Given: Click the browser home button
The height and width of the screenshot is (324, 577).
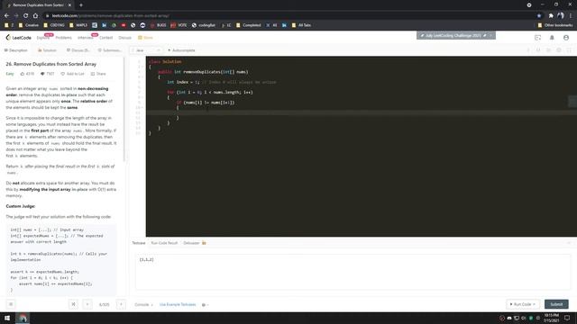Looking at the screenshot, I should (x=35, y=16).
